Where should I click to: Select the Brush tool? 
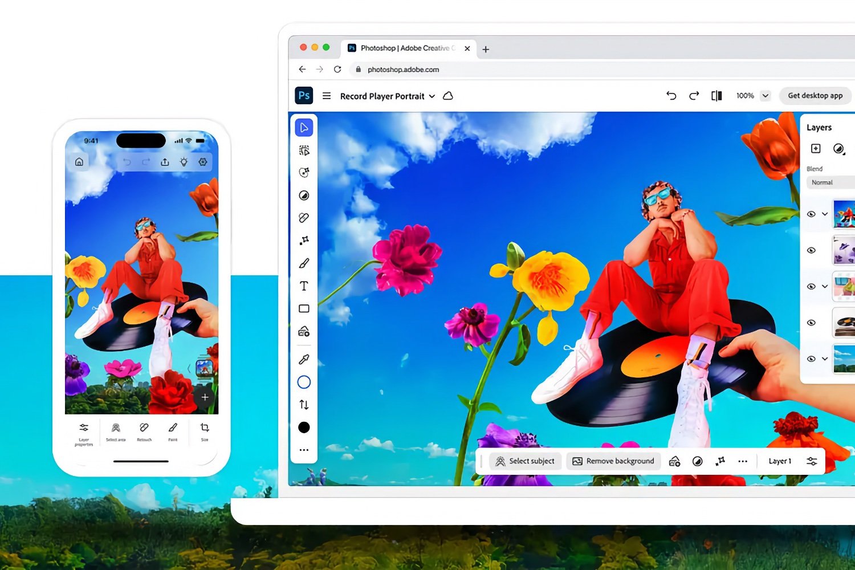coord(304,263)
